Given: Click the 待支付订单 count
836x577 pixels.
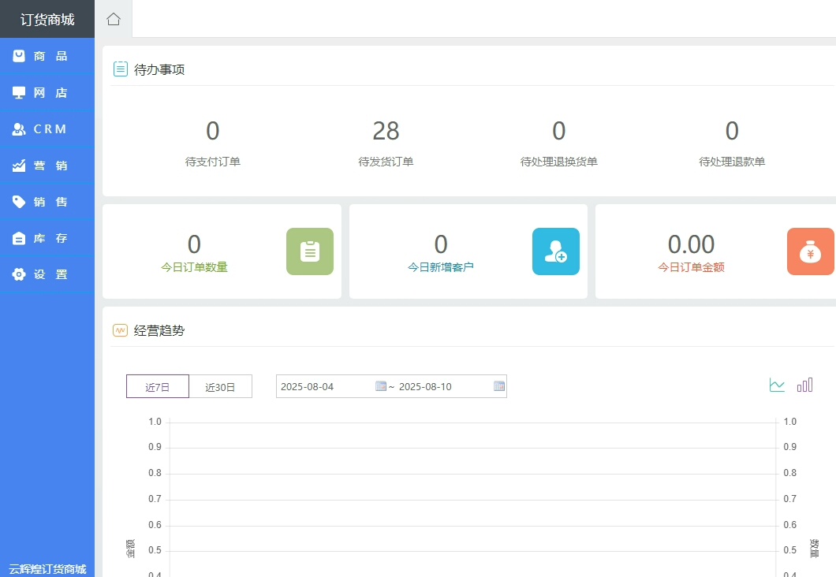Looking at the screenshot, I should point(212,131).
